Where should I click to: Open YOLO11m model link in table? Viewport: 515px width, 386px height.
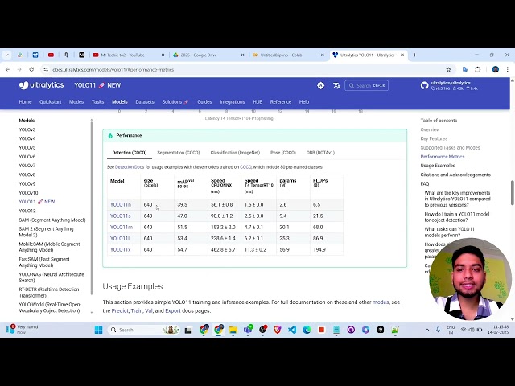(x=122, y=227)
